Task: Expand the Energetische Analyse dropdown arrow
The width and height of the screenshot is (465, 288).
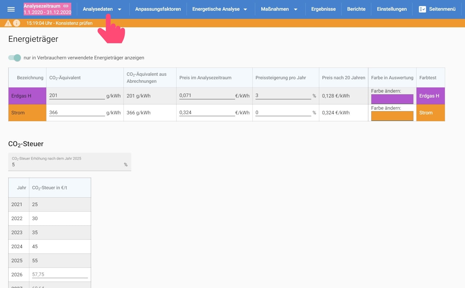Action: [x=245, y=9]
